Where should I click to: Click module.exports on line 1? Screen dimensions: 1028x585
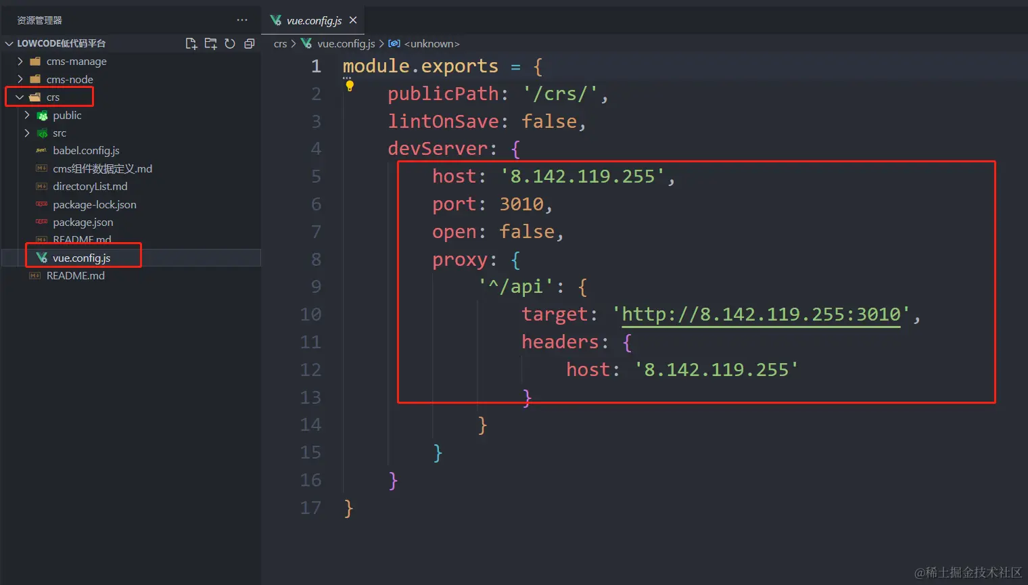point(420,66)
